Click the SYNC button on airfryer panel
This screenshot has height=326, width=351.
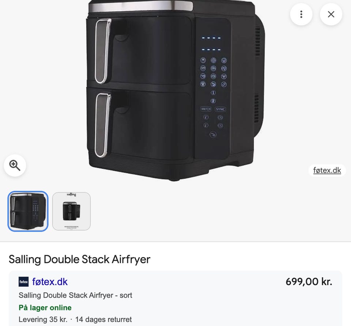point(220,109)
